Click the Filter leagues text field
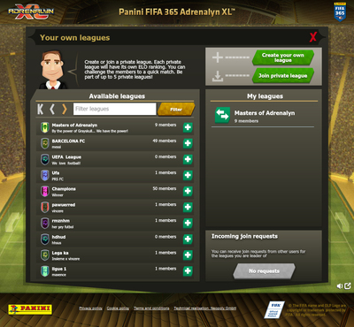 tap(114, 109)
